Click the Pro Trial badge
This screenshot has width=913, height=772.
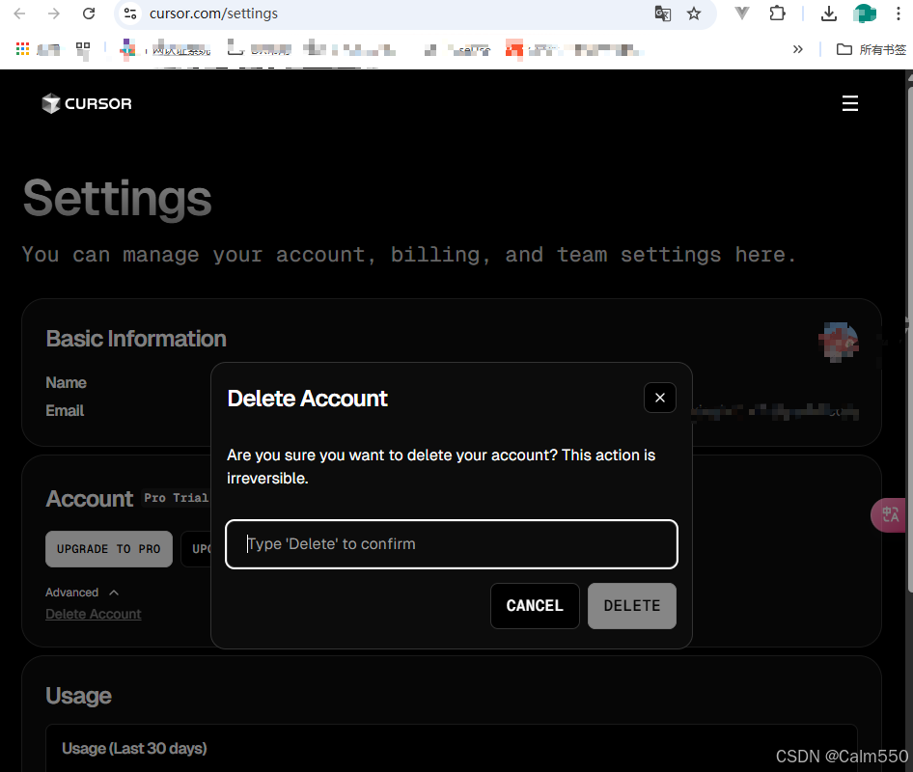pos(176,498)
